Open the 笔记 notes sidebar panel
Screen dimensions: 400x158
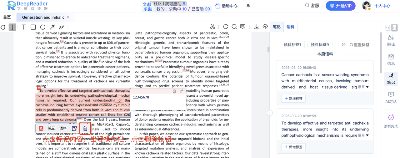tap(391, 79)
